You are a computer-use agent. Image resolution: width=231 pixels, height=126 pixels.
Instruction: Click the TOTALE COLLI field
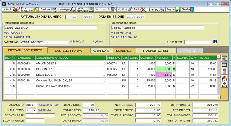tap(89, 105)
